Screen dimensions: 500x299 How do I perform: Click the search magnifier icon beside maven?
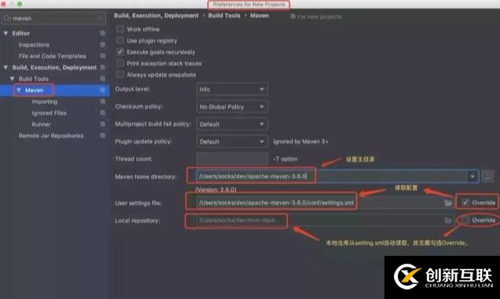click(x=7, y=19)
